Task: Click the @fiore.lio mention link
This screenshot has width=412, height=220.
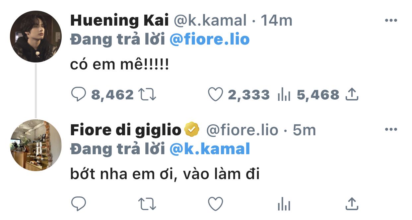Action: tap(209, 40)
